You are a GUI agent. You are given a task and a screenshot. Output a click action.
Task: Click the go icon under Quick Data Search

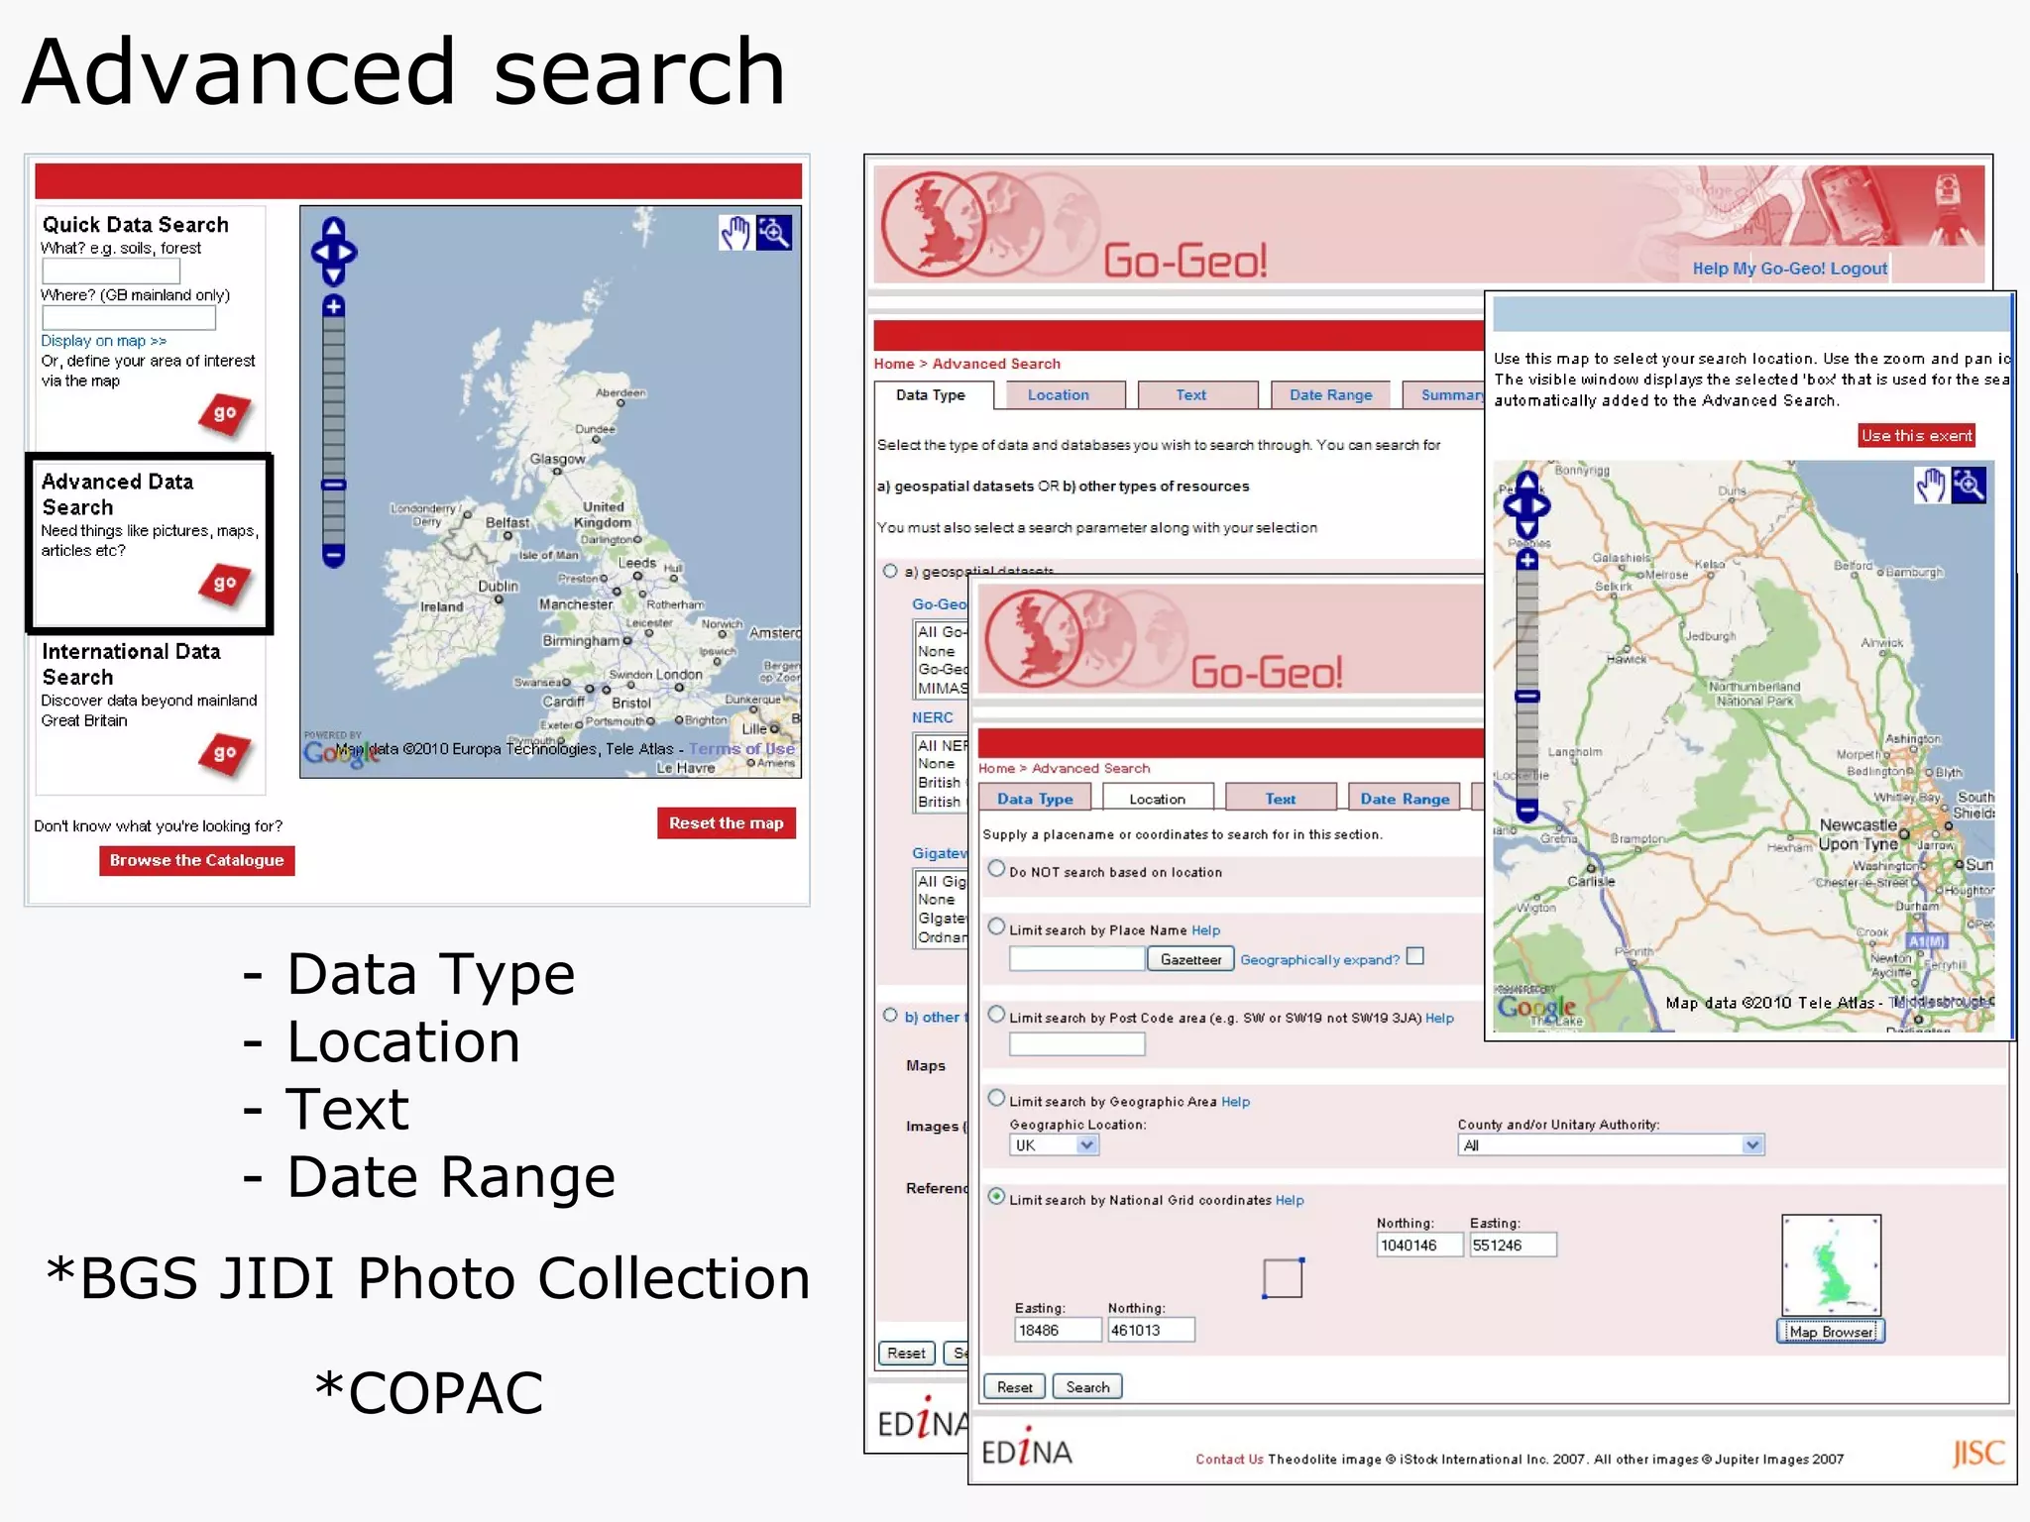point(225,413)
